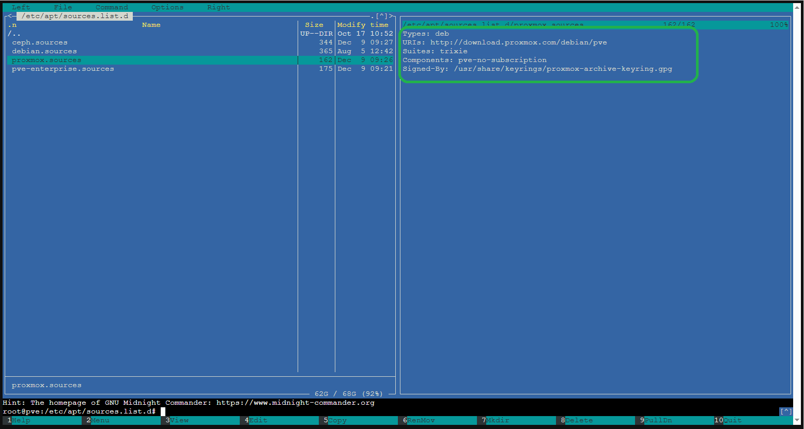Image resolution: width=804 pixels, height=429 pixels.
Task: Open the File menu
Action: point(63,7)
